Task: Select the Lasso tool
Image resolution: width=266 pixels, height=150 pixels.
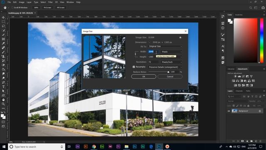Action: tap(3, 26)
